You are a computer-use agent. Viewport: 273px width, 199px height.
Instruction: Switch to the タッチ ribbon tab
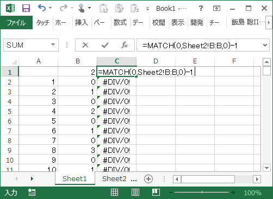(43, 23)
